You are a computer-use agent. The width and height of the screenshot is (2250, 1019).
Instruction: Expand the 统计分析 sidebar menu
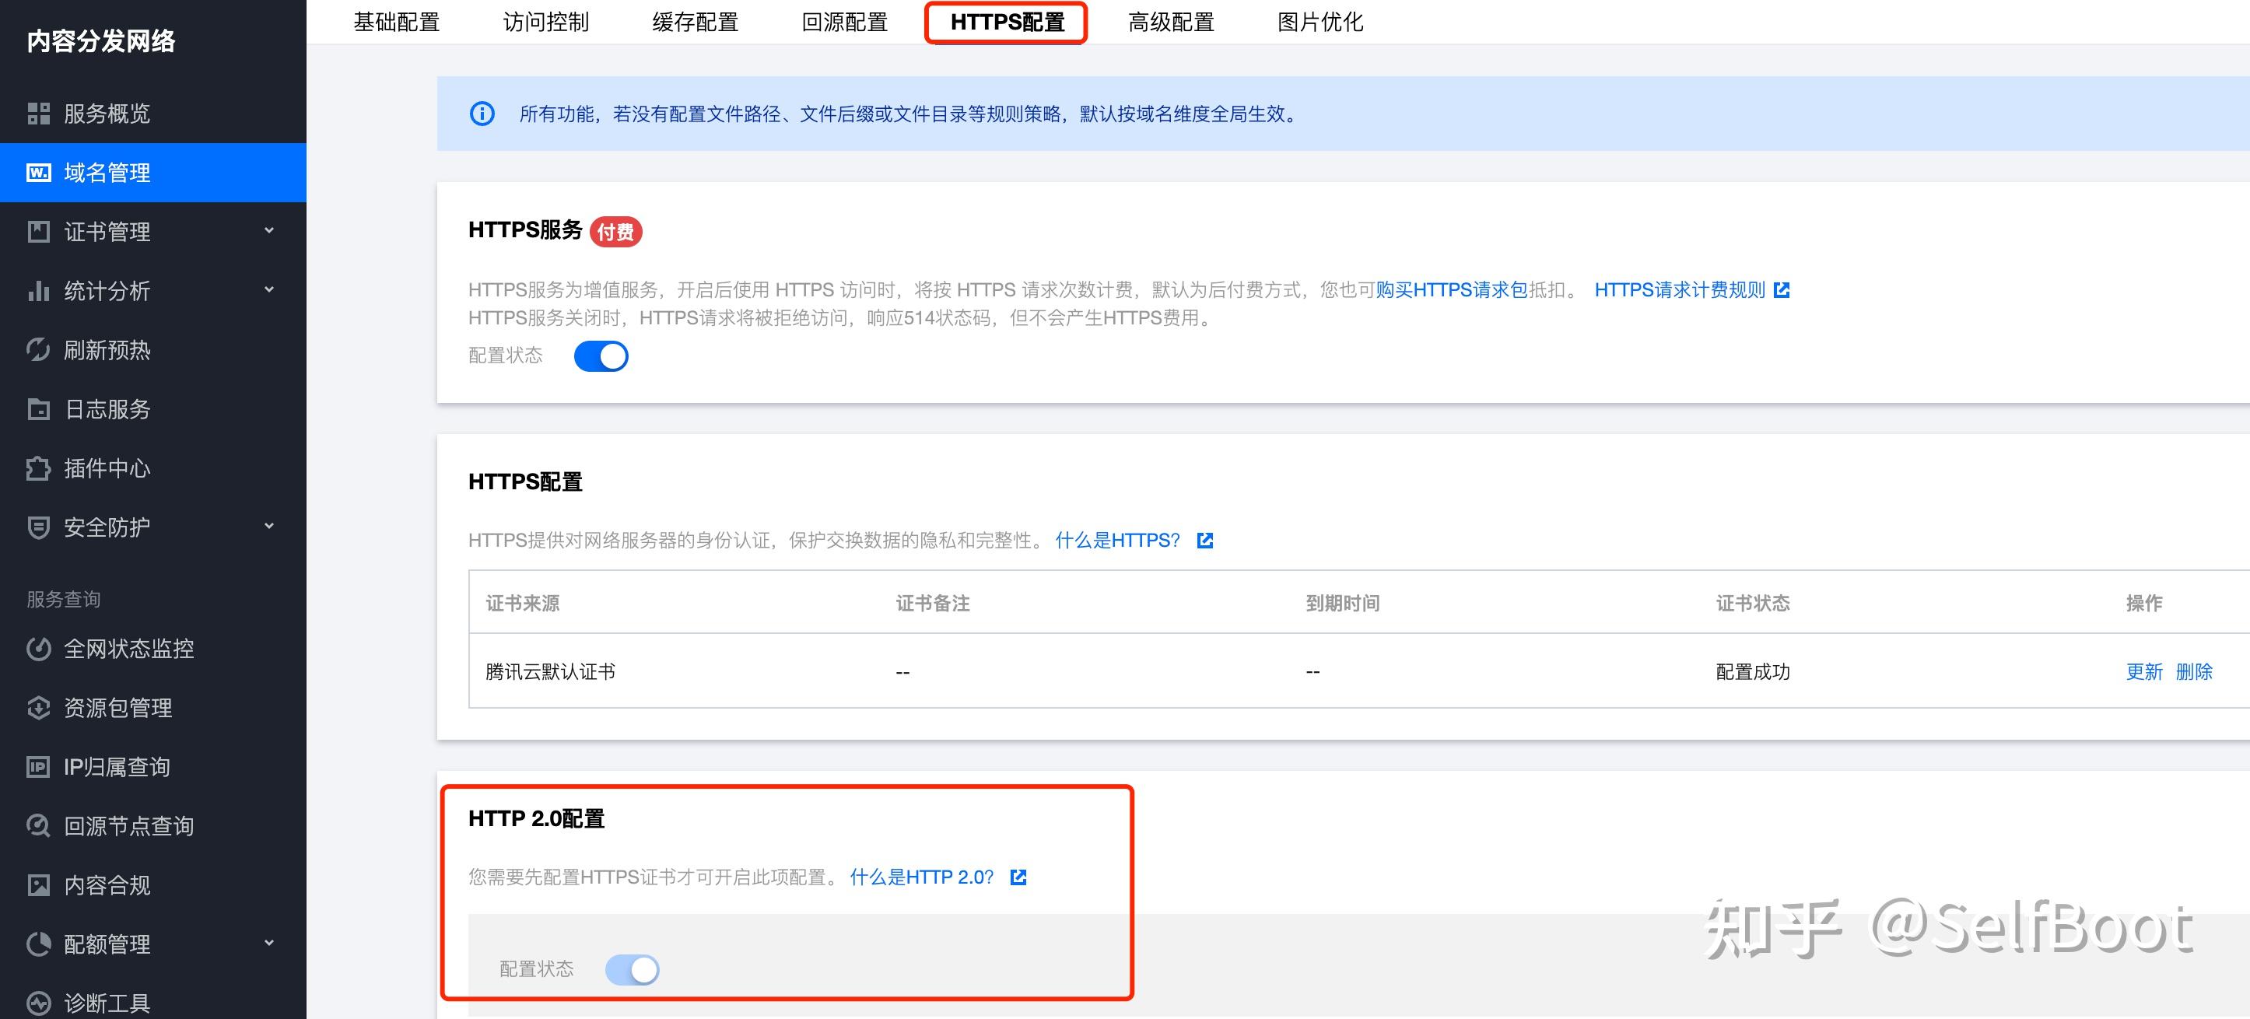coord(105,291)
